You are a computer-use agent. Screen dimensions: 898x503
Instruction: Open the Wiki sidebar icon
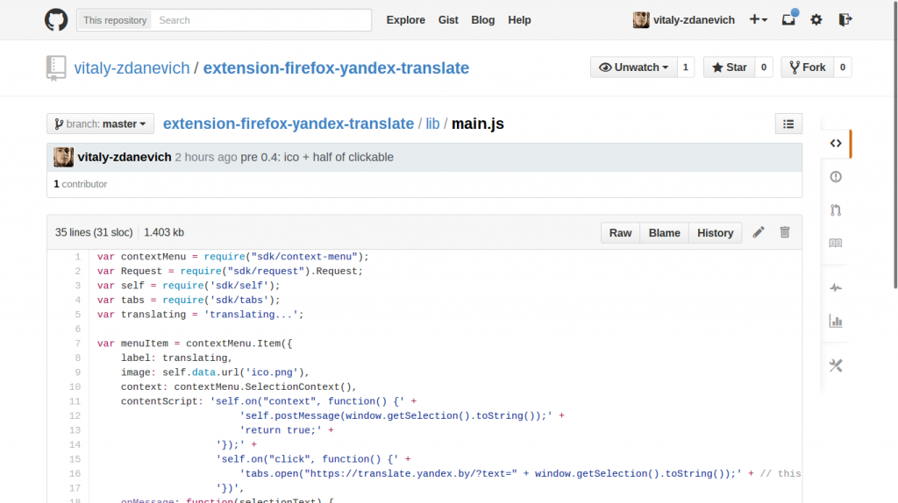pyautogui.click(x=836, y=244)
